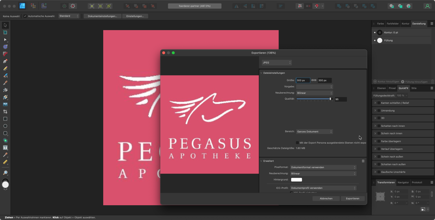This screenshot has width=435, height=220.
Task: Click the snapping magnet icon
Action: [x=316, y=6]
